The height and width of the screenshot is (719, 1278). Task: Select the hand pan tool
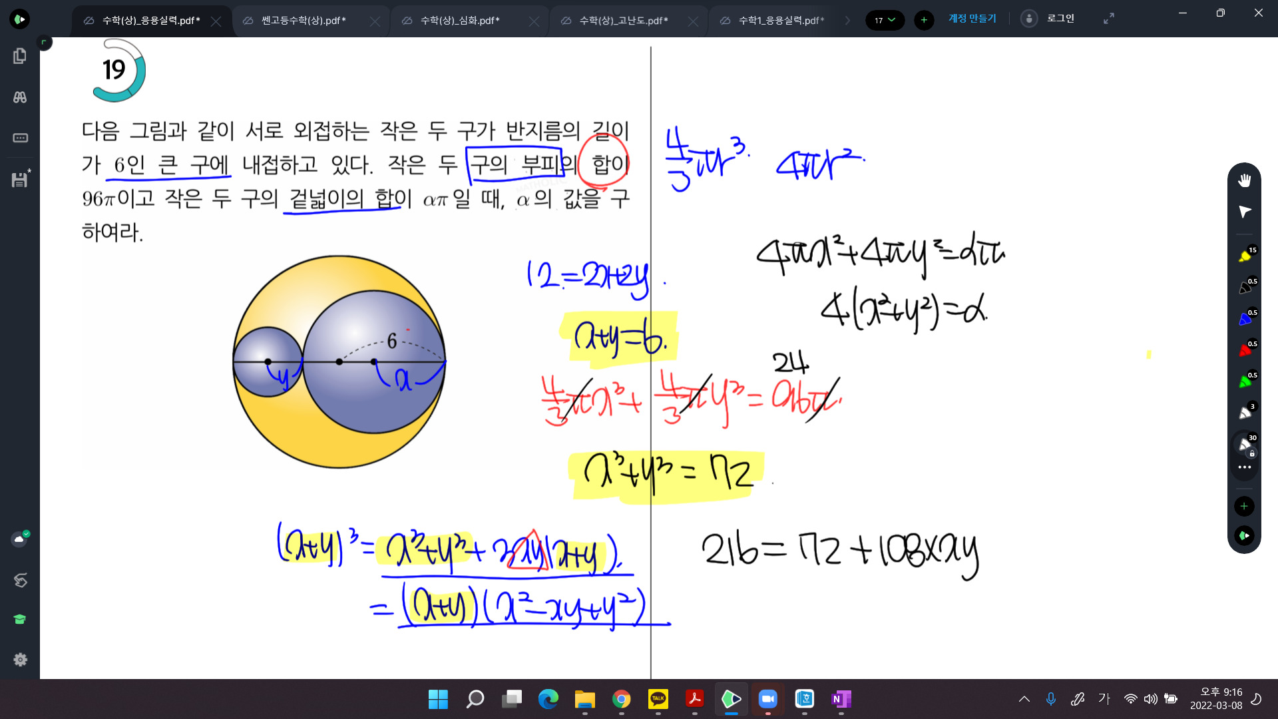pyautogui.click(x=1244, y=180)
